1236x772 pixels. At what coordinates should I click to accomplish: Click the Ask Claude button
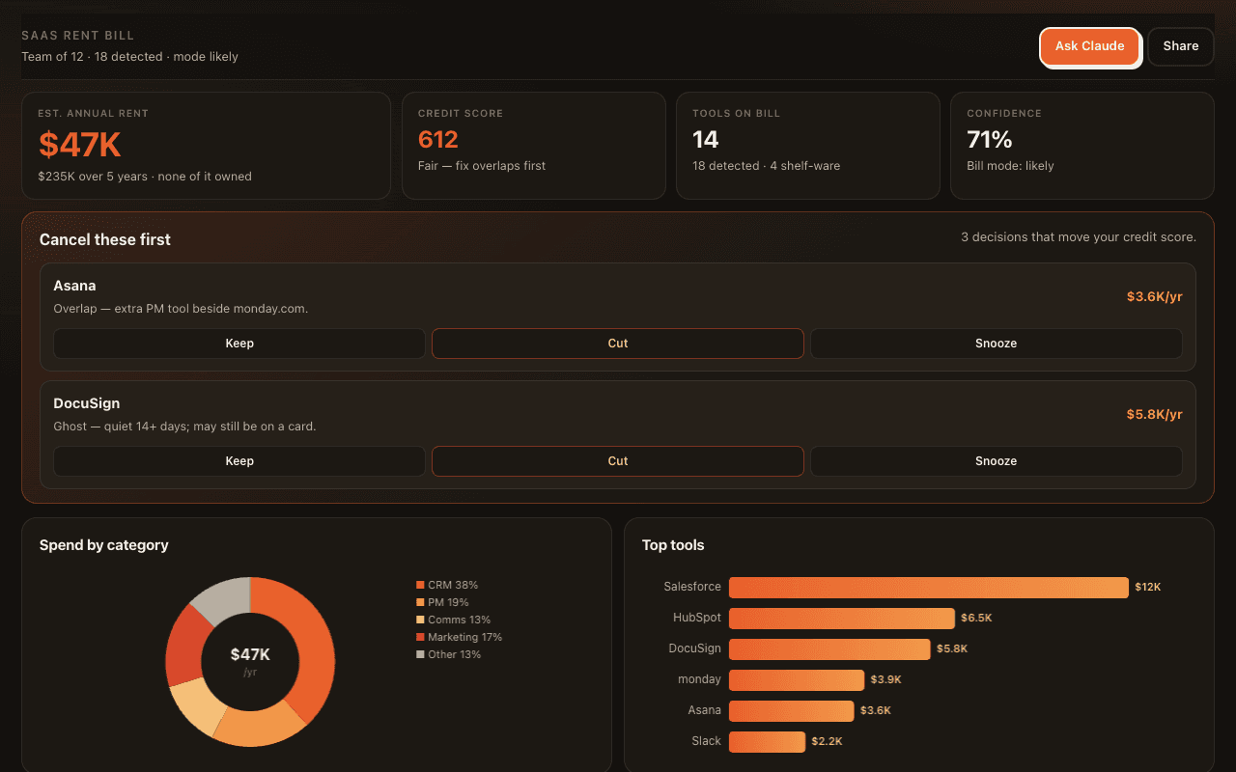pos(1089,46)
